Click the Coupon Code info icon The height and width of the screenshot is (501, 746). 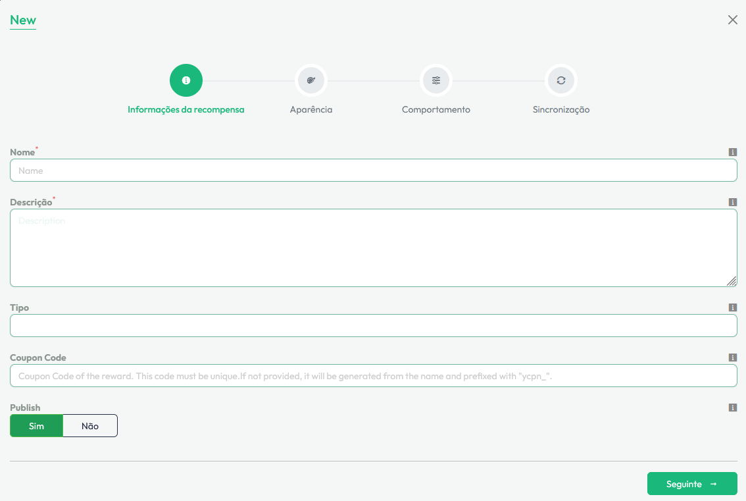[x=732, y=357]
